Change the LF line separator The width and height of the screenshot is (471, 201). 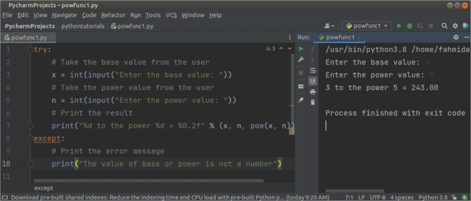click(362, 197)
